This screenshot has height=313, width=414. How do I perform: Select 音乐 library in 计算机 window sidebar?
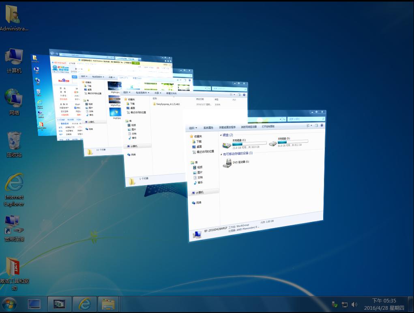(198, 182)
